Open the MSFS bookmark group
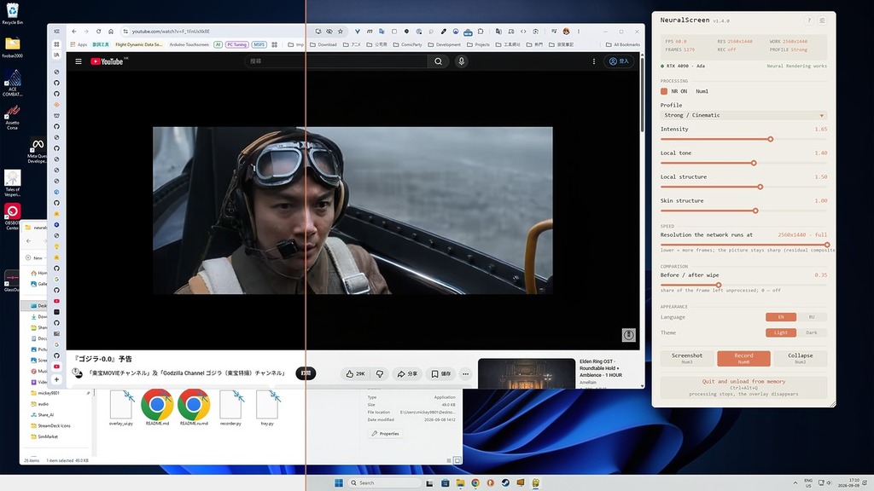The image size is (874, 491). (259, 44)
